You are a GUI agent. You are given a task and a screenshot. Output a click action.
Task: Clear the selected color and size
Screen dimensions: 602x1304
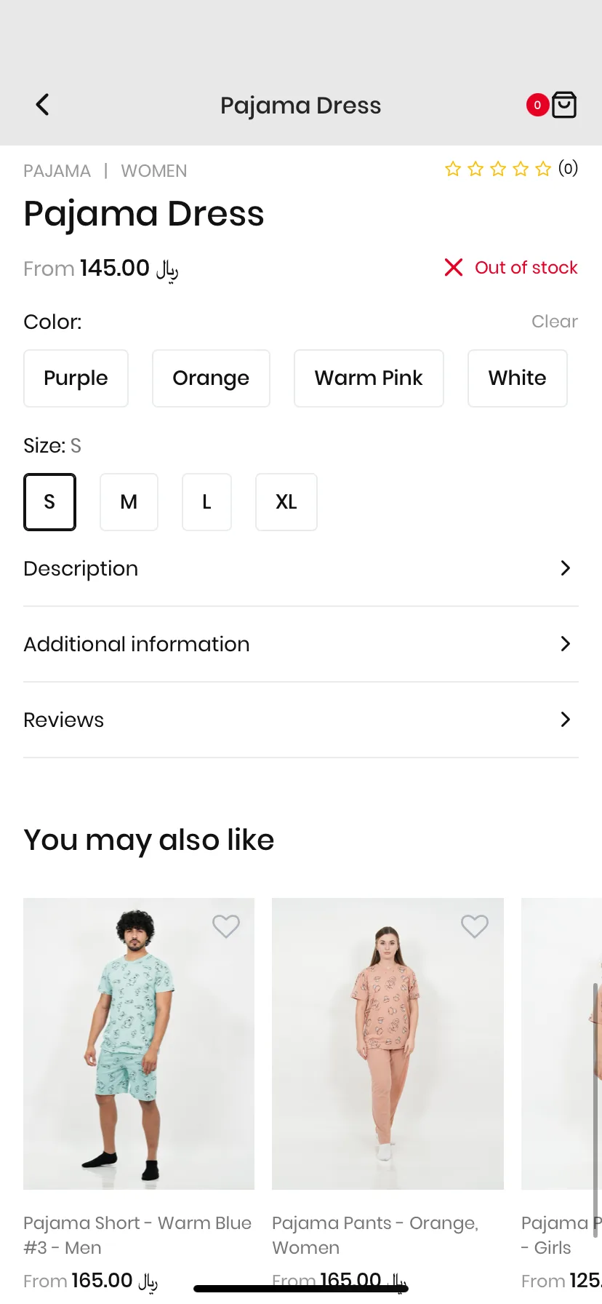click(x=555, y=322)
